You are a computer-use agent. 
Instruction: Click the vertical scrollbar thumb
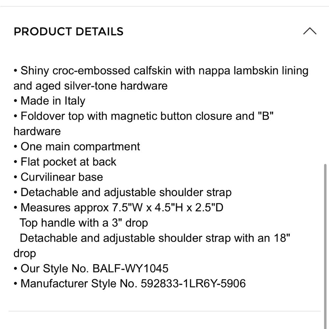325,245
